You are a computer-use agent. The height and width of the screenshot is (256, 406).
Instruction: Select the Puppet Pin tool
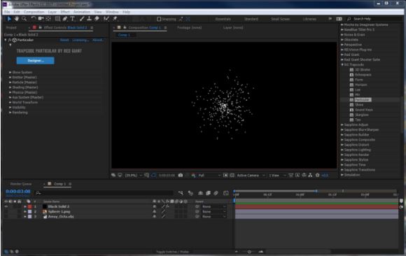tap(115, 19)
